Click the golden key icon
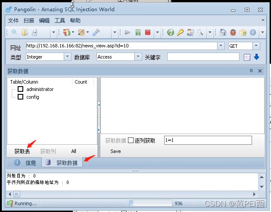 [x=180, y=32]
